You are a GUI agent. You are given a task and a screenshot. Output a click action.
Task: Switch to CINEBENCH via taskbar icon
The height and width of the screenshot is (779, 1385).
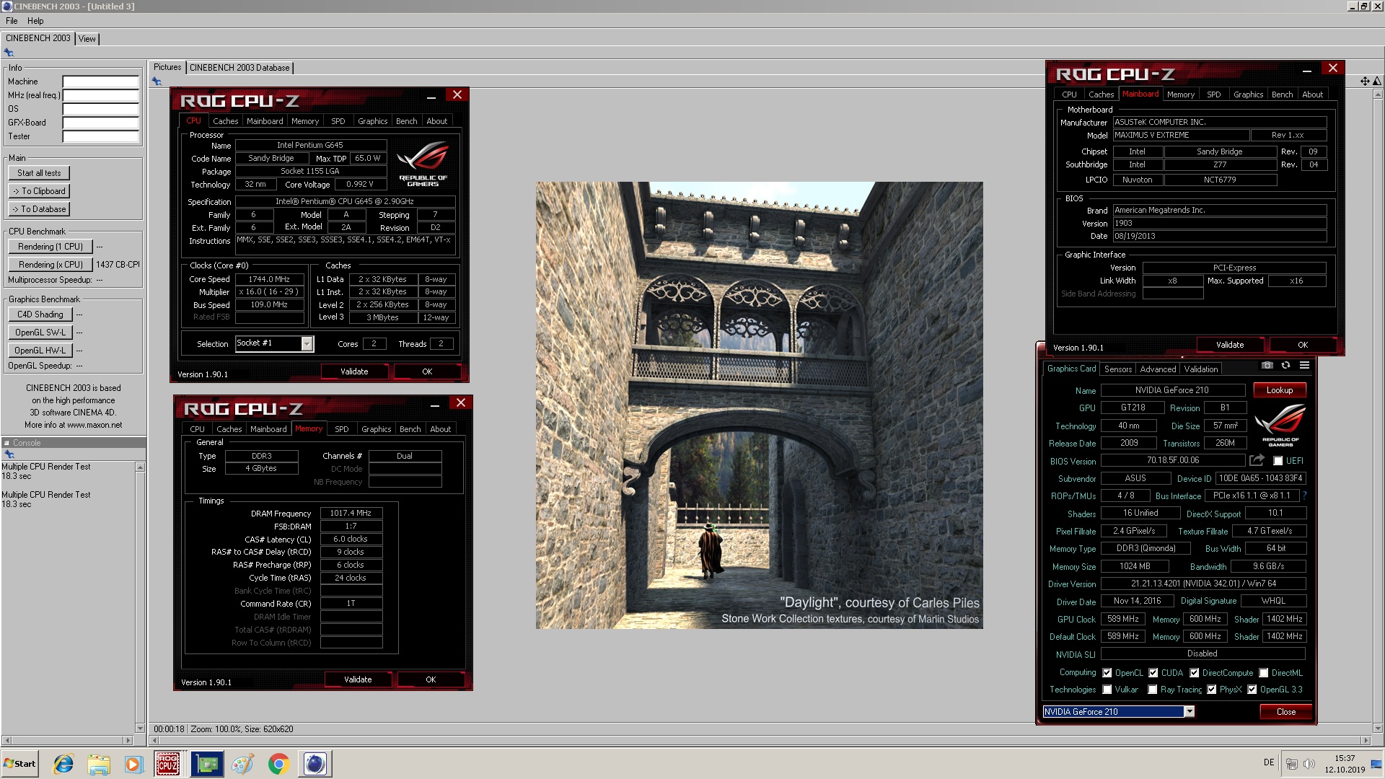(315, 764)
